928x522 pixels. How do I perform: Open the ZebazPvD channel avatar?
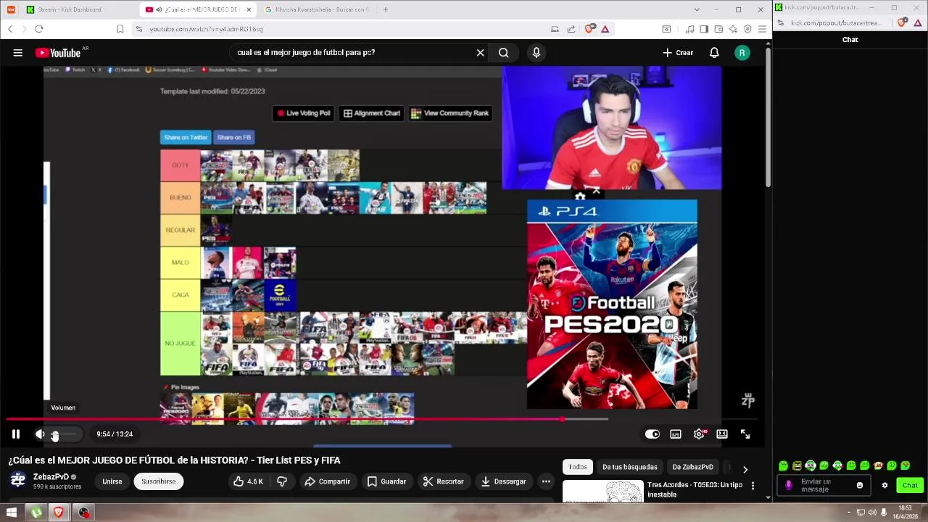18,481
